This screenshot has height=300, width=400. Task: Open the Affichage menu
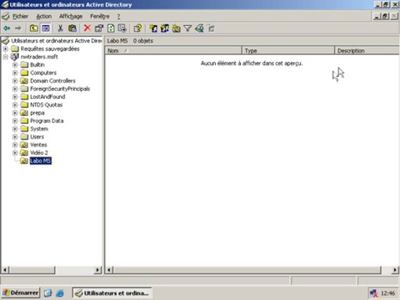click(71, 16)
